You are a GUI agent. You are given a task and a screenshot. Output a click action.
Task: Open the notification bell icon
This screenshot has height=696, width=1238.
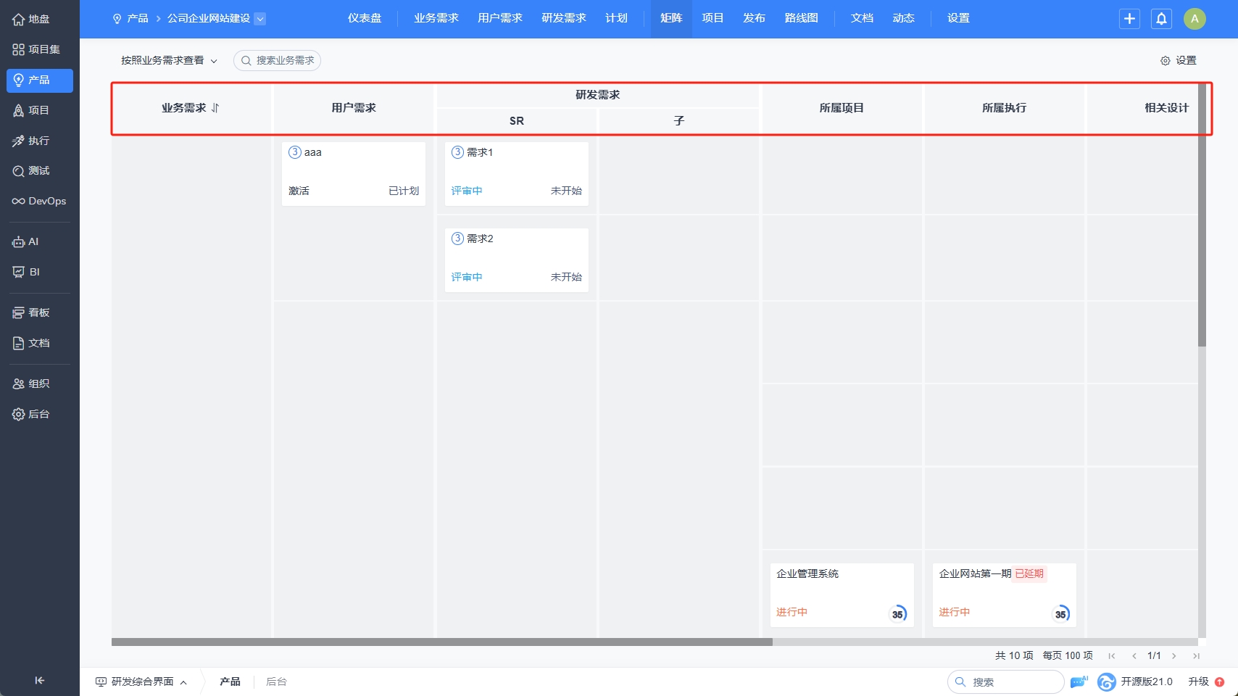[x=1161, y=19]
